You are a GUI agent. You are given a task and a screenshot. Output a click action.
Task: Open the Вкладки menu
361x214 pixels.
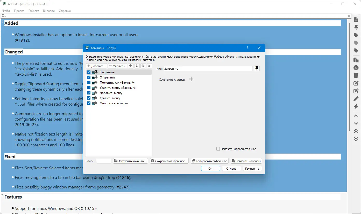pyautogui.click(x=49, y=11)
